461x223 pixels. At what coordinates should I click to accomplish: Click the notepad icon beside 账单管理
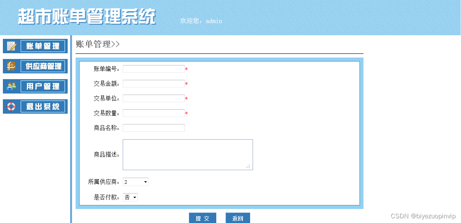[x=12, y=46]
